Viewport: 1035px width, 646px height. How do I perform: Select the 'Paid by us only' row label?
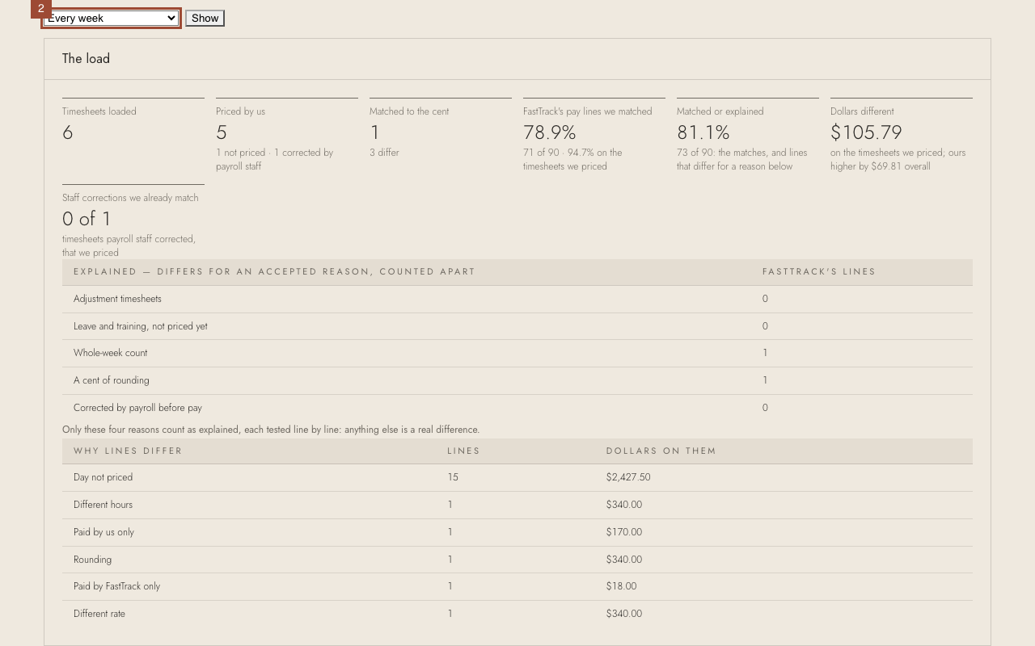point(103,532)
